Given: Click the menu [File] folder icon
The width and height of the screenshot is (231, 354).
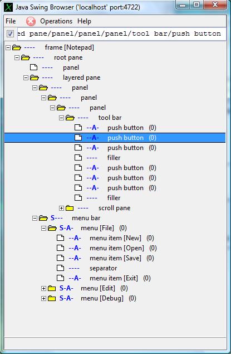Looking at the screenshot, I should coord(52,228).
